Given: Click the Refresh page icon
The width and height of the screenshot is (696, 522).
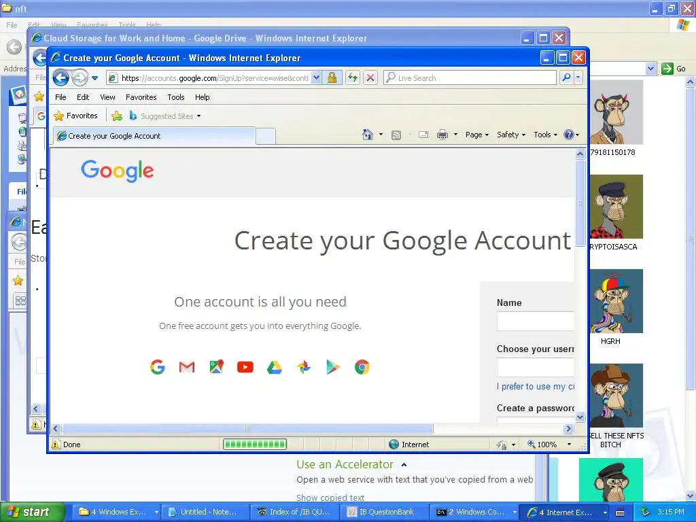Looking at the screenshot, I should click(353, 77).
